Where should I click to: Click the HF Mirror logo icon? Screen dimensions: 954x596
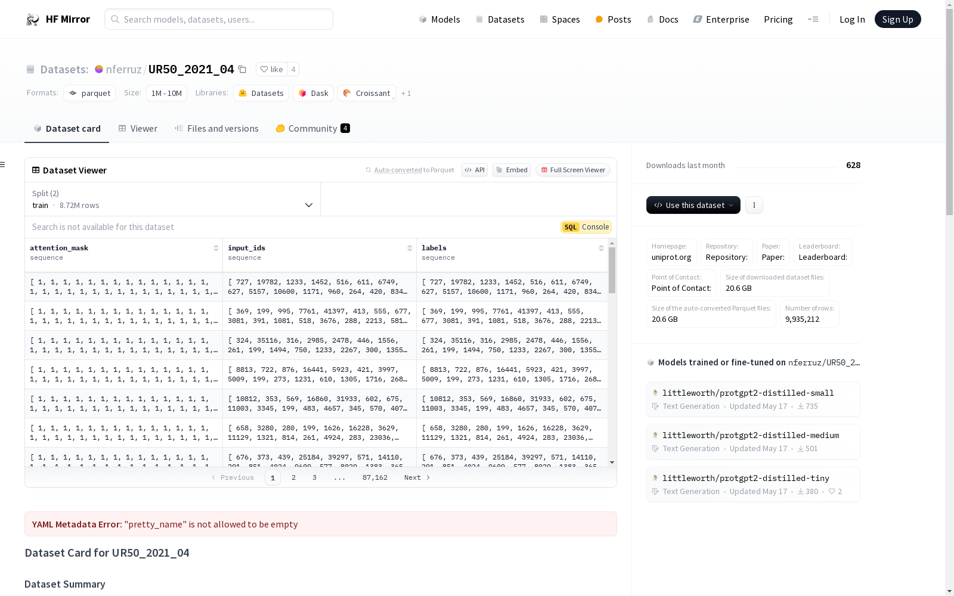point(33,20)
